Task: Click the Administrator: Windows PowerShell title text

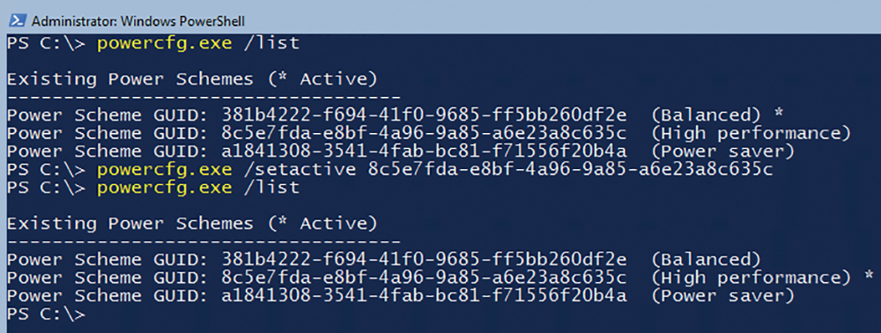Action: pos(138,21)
